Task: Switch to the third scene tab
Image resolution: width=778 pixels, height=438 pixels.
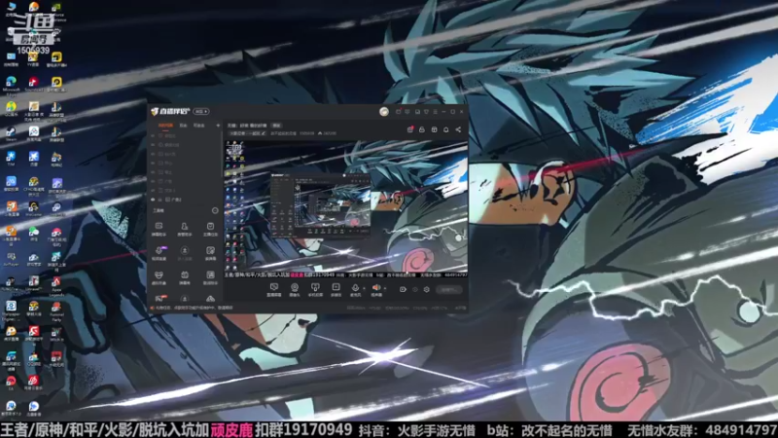Action: click(199, 126)
